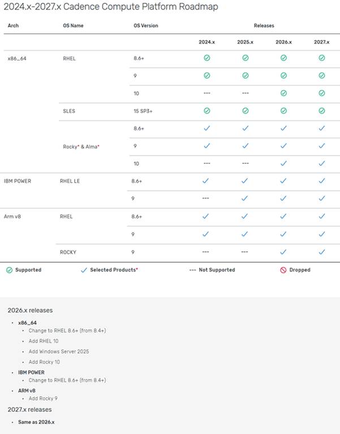Click x86_64 RHEL 9 supported icon under 2026.x
The width and height of the screenshot is (340, 434).
pyautogui.click(x=283, y=76)
